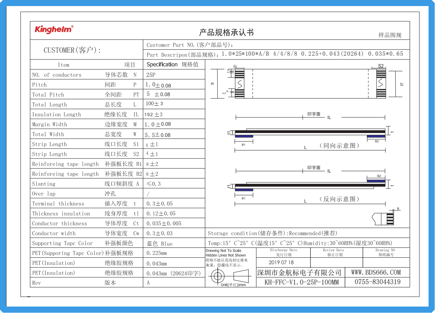Click the 0.225mm supporting tape value
The image size is (435, 313).
pos(157,253)
